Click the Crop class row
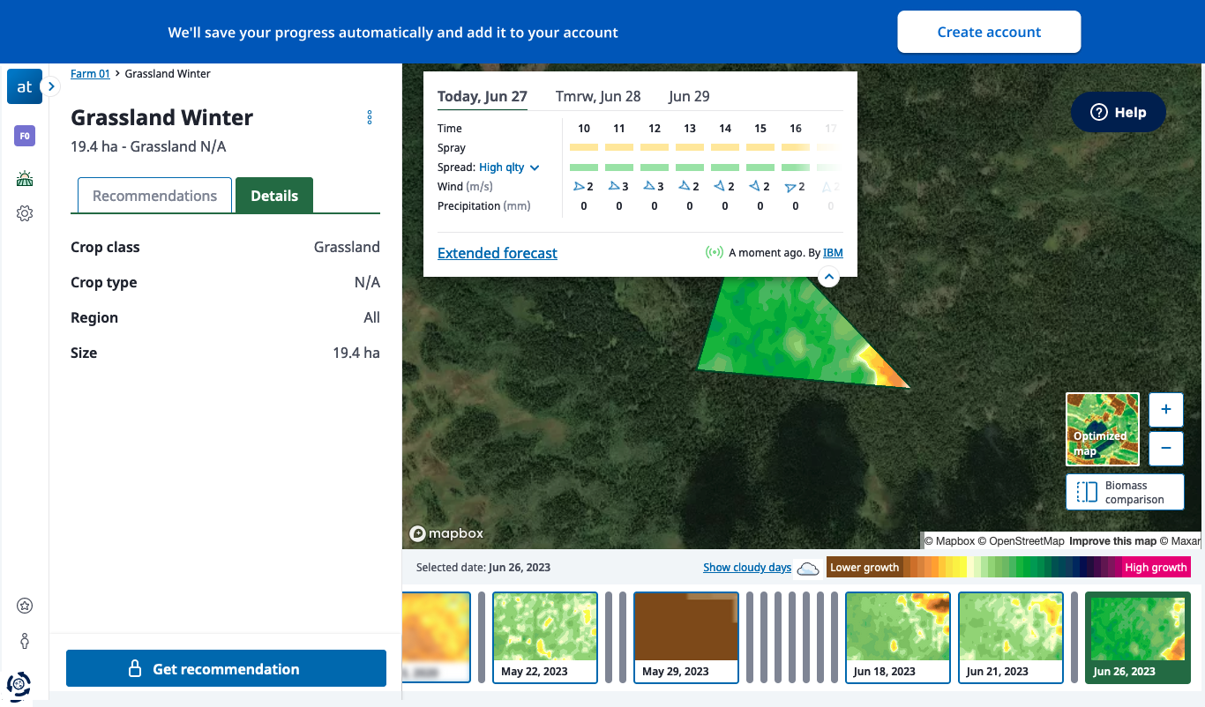The image size is (1205, 707). coord(225,247)
